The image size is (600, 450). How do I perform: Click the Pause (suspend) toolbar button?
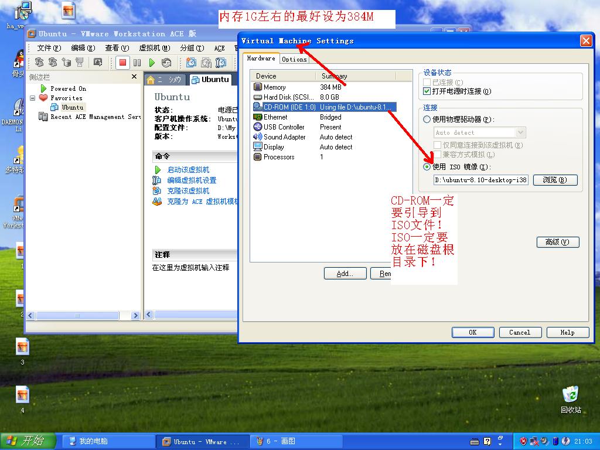pos(137,62)
